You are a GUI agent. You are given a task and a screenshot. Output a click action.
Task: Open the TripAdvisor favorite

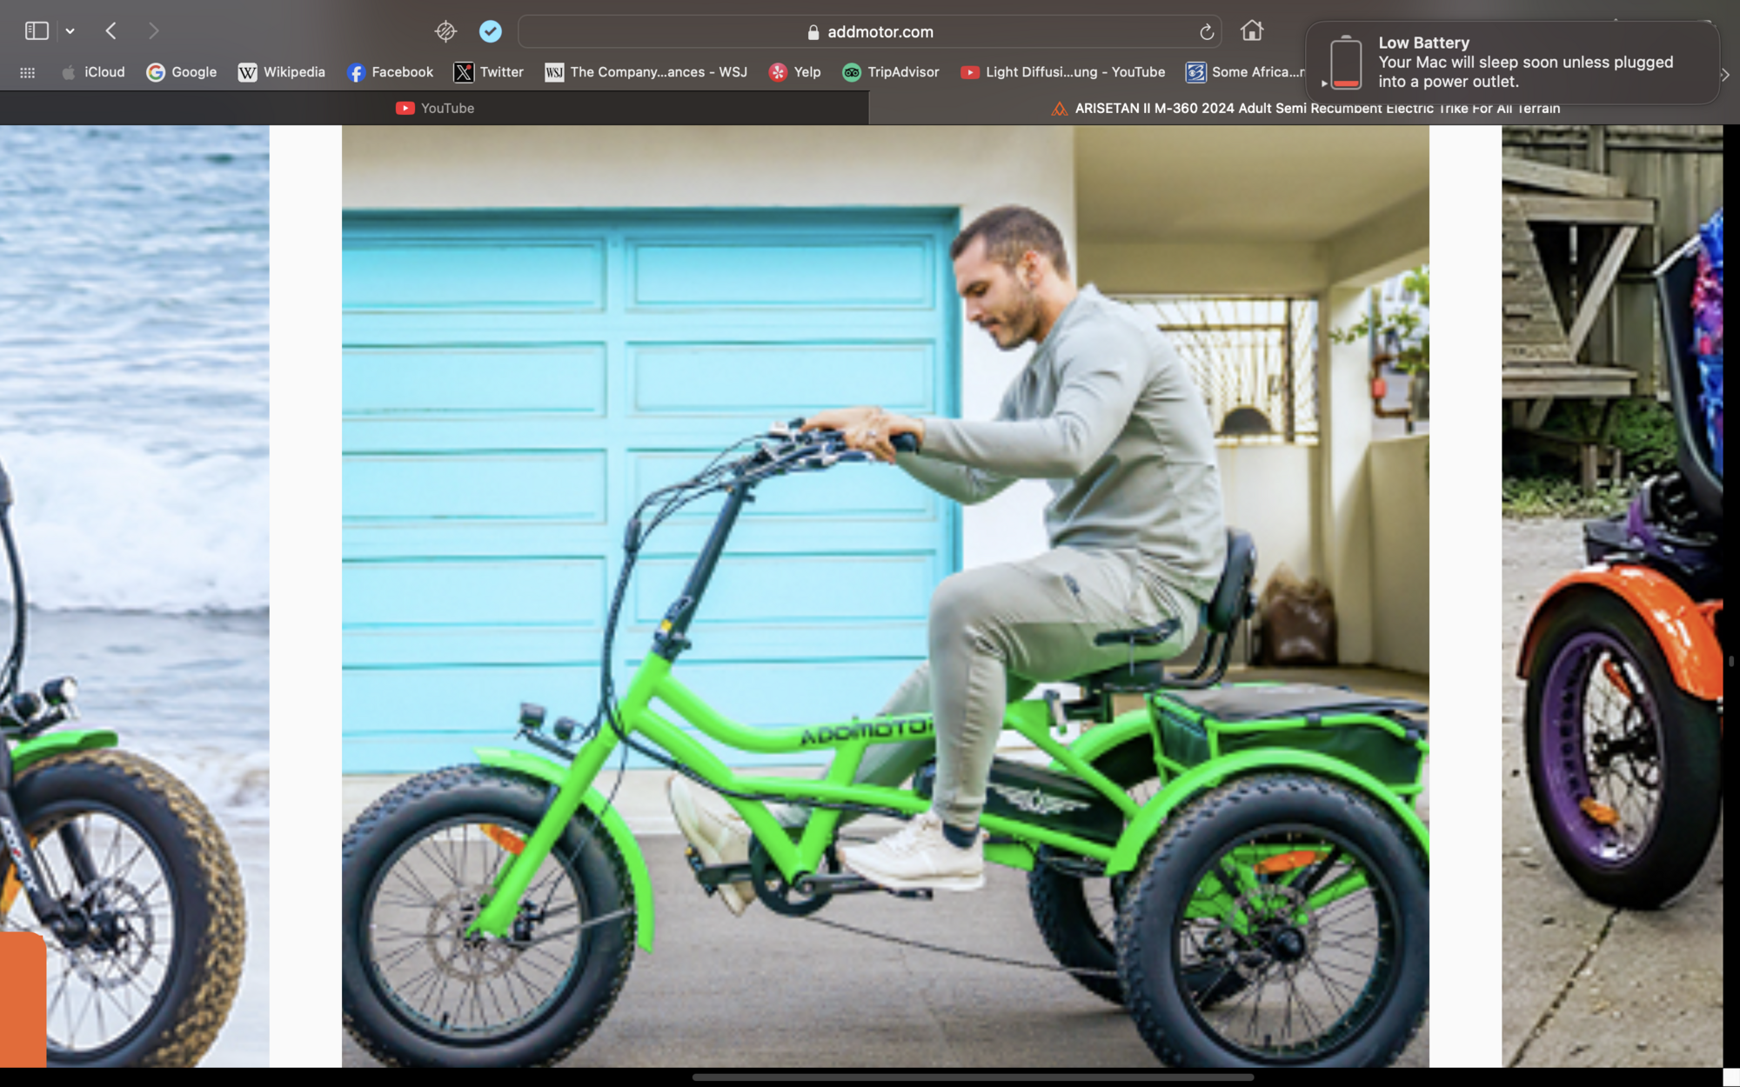[x=890, y=72]
